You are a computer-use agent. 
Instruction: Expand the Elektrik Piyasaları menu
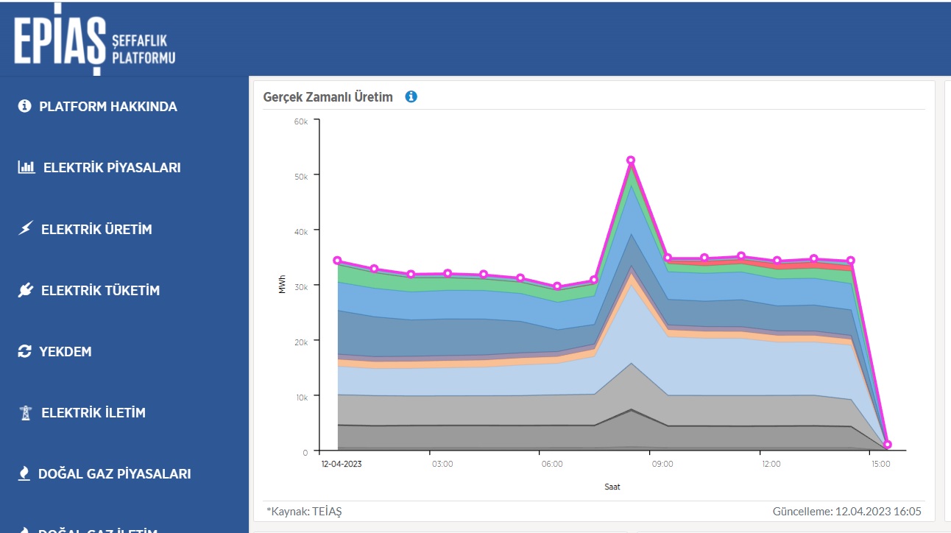point(112,168)
